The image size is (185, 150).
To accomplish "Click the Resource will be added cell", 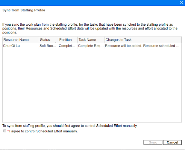I will click(x=143, y=46).
